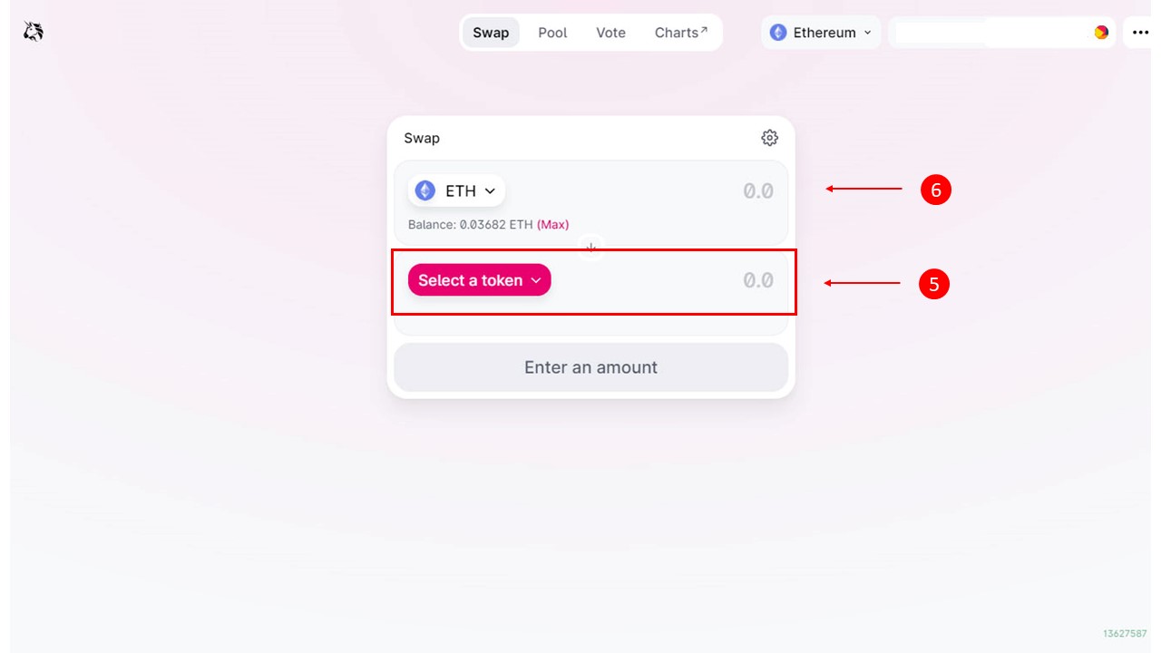Image resolution: width=1161 pixels, height=653 pixels.
Task: Select the Swap tab
Action: (x=491, y=33)
